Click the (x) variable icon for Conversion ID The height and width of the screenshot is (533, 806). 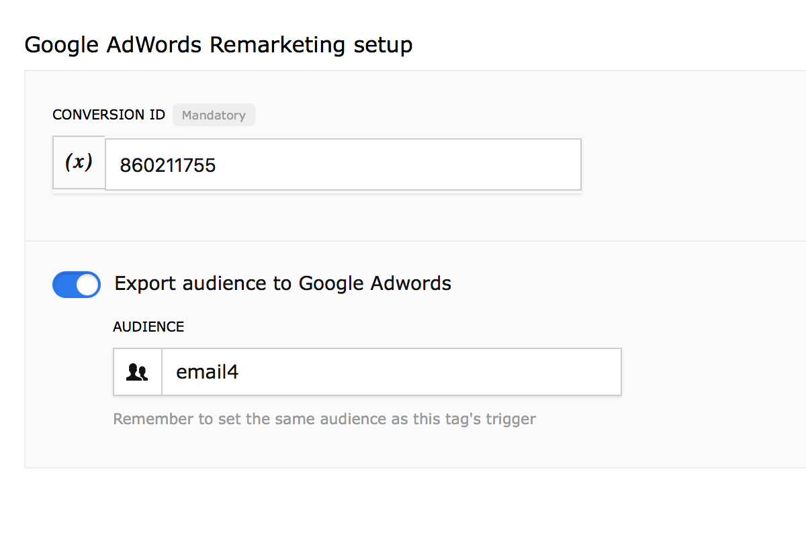79,162
